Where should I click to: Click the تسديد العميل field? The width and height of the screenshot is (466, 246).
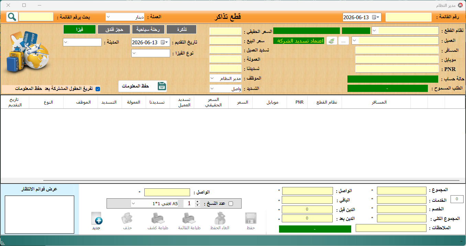[x=225, y=50]
